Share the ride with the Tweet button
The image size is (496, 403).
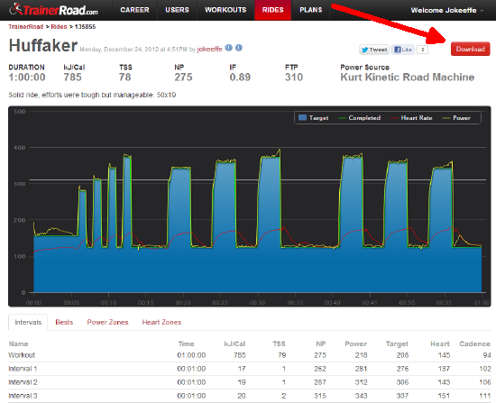(x=374, y=50)
